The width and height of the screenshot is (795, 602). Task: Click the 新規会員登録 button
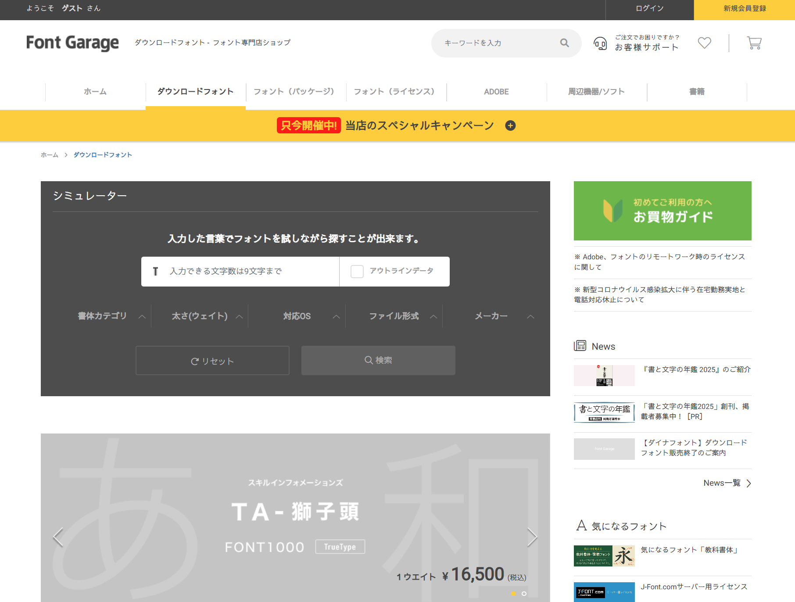744,9
